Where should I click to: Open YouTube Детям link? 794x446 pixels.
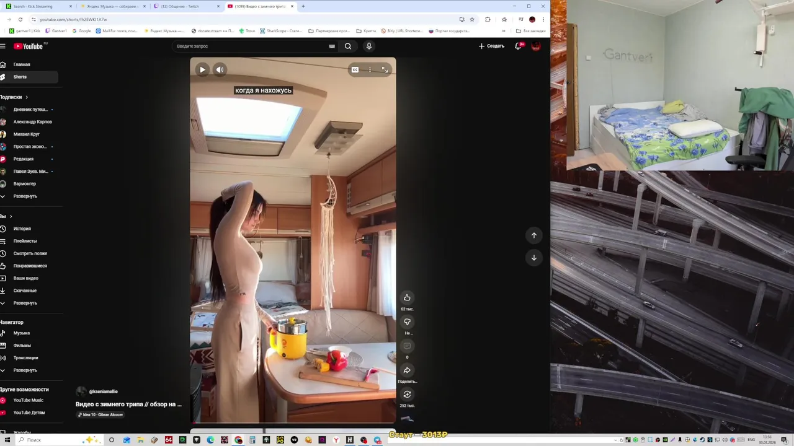coord(29,413)
